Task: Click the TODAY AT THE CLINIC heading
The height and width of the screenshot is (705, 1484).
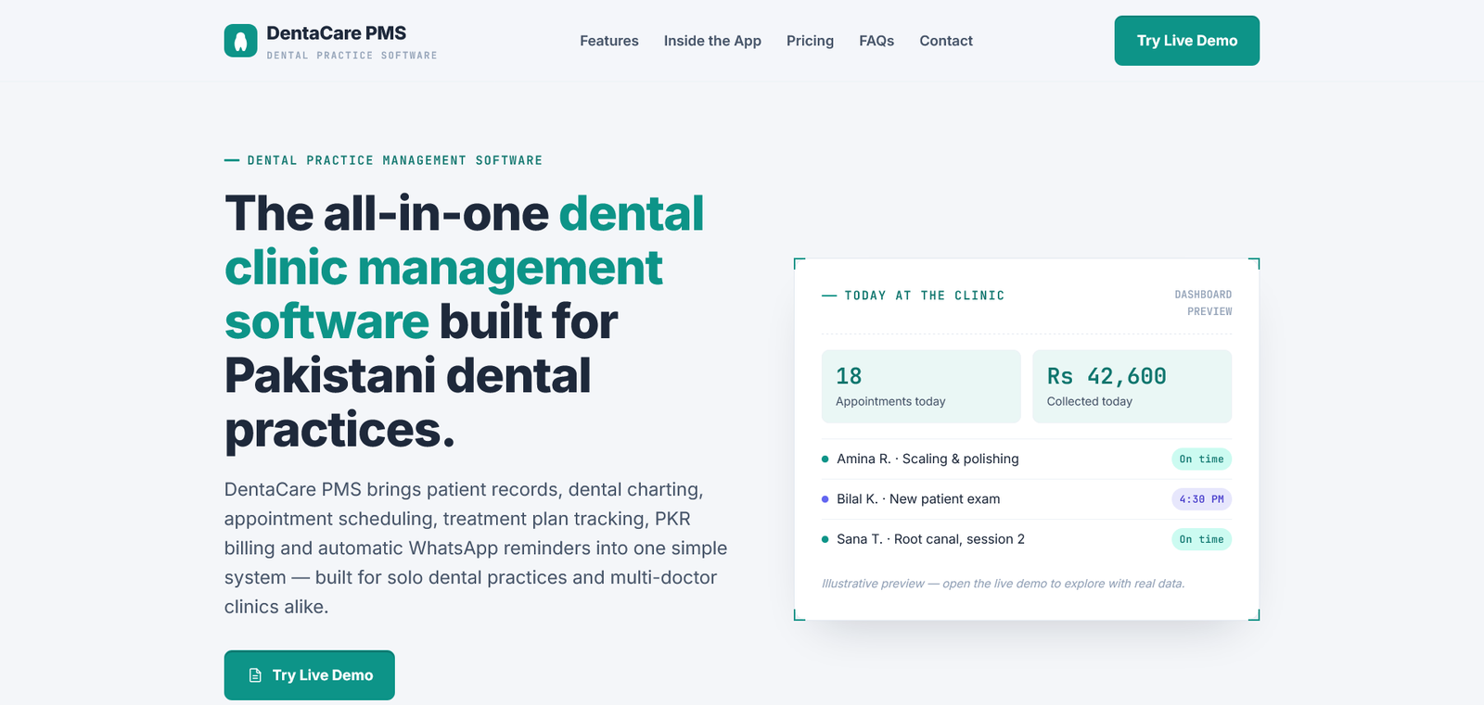Action: pos(924,296)
